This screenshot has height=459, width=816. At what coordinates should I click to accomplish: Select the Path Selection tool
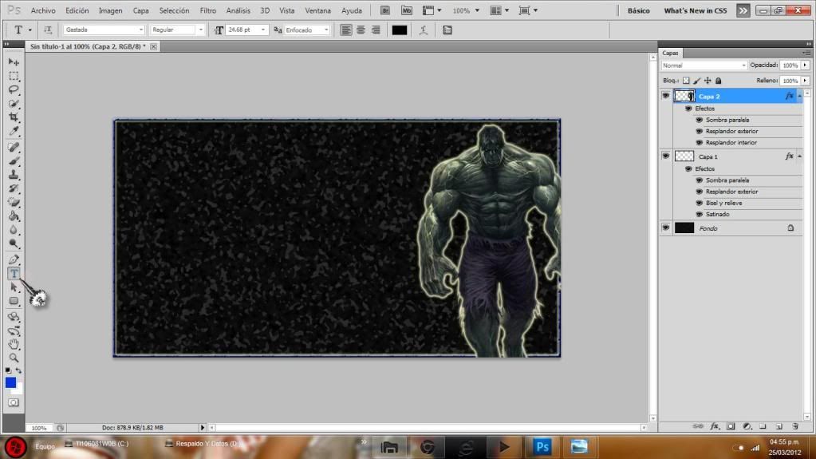(14, 287)
